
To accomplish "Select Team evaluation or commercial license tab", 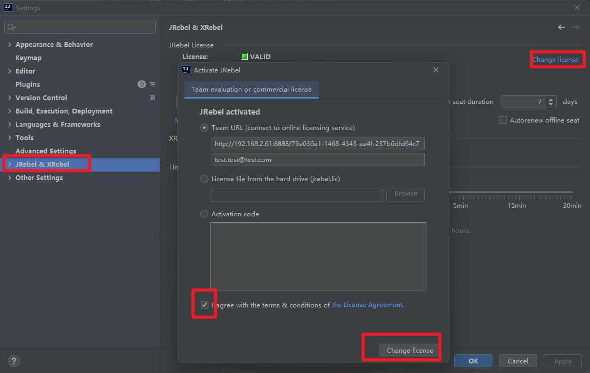I will (x=252, y=90).
